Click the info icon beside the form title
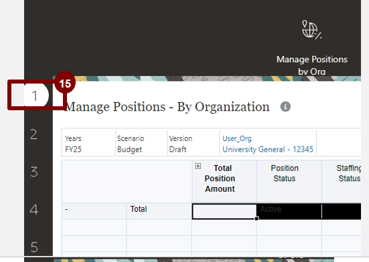 [x=285, y=107]
